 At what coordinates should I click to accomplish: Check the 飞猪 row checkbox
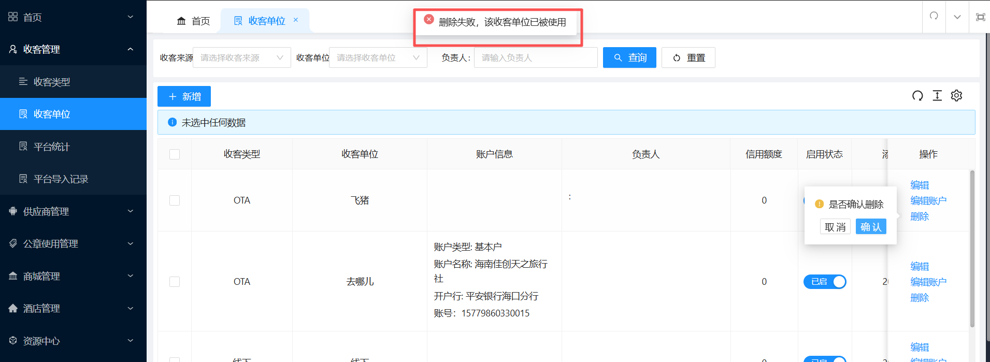(175, 200)
